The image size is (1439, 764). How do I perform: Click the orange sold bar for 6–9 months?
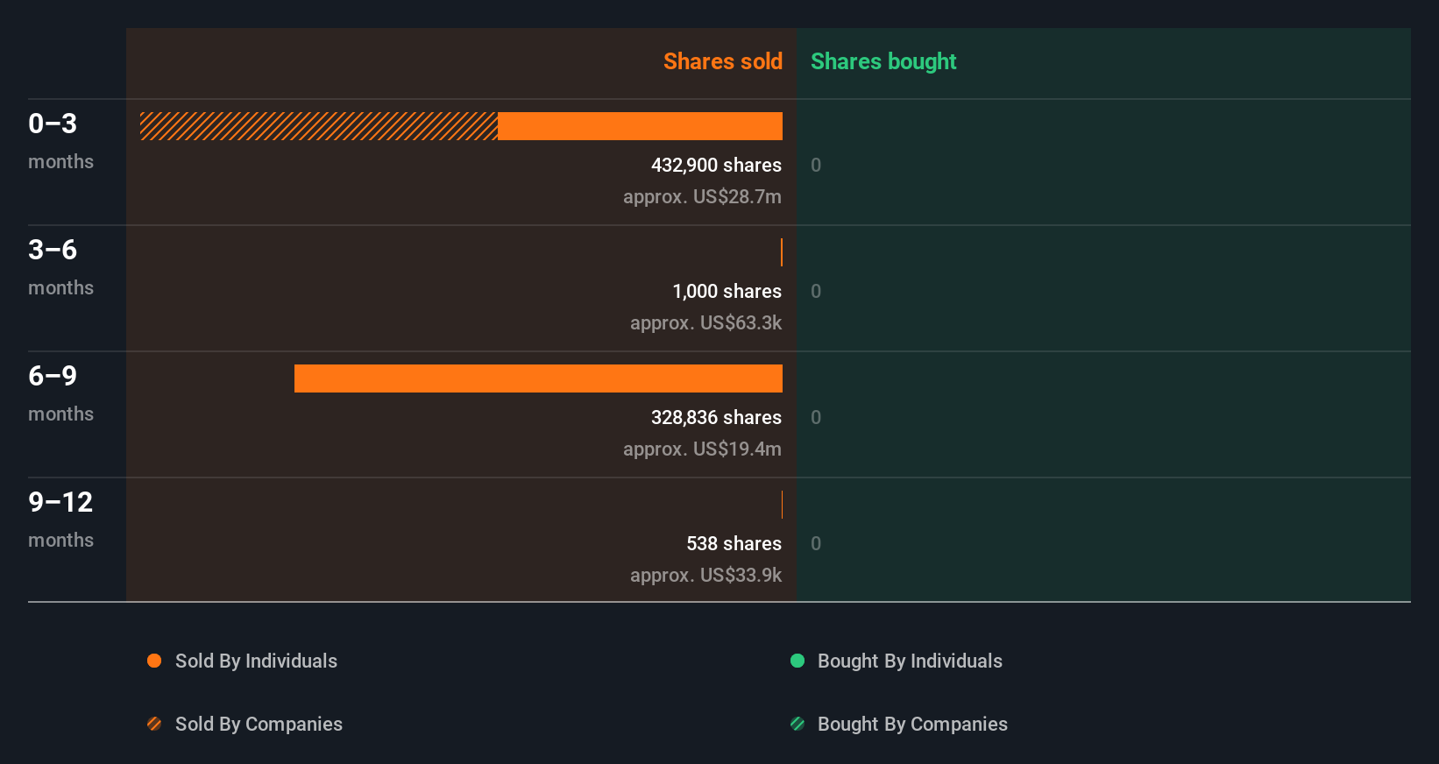click(538, 378)
